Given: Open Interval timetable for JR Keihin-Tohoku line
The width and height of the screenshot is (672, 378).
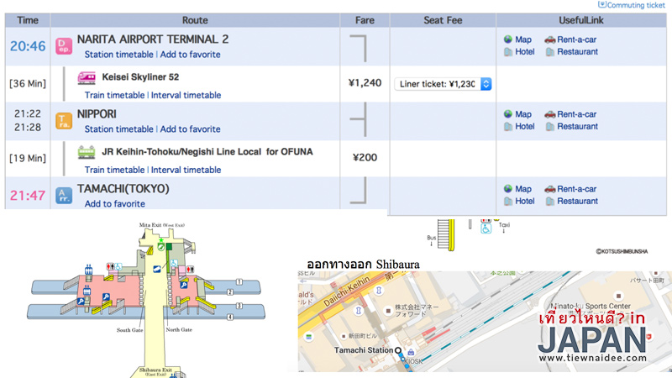Looking at the screenshot, I should tap(186, 170).
